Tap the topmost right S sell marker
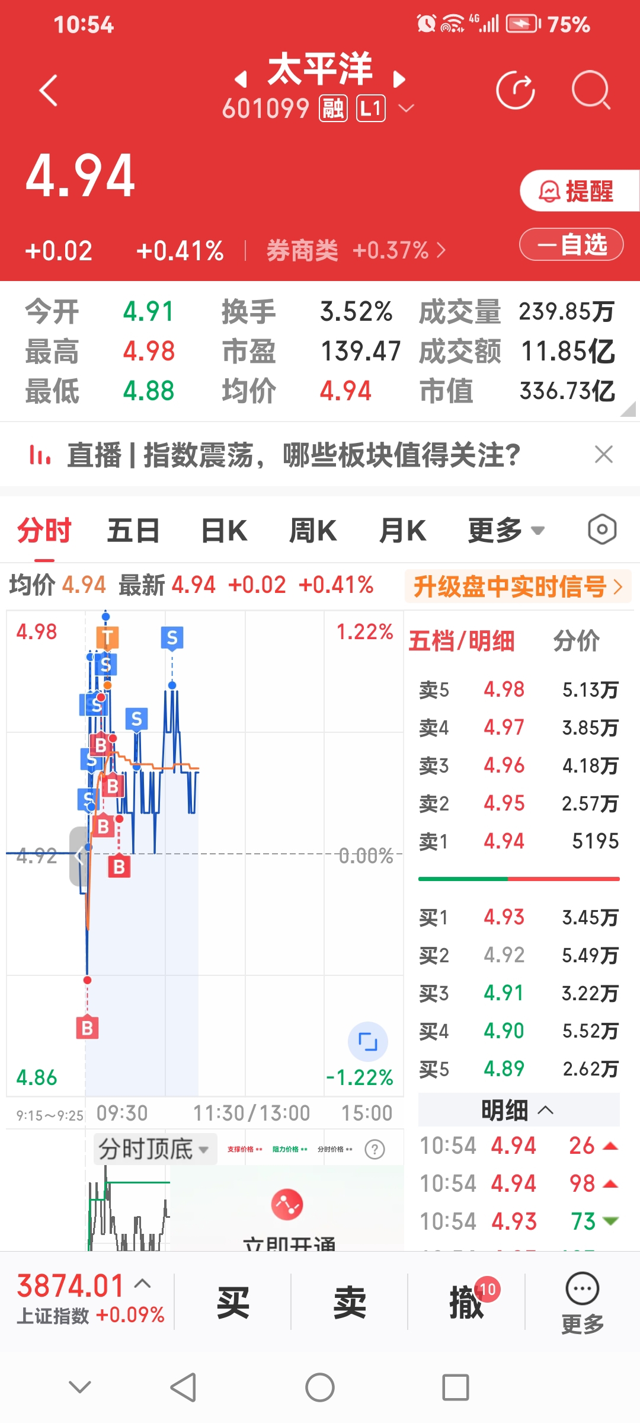 [x=172, y=638]
